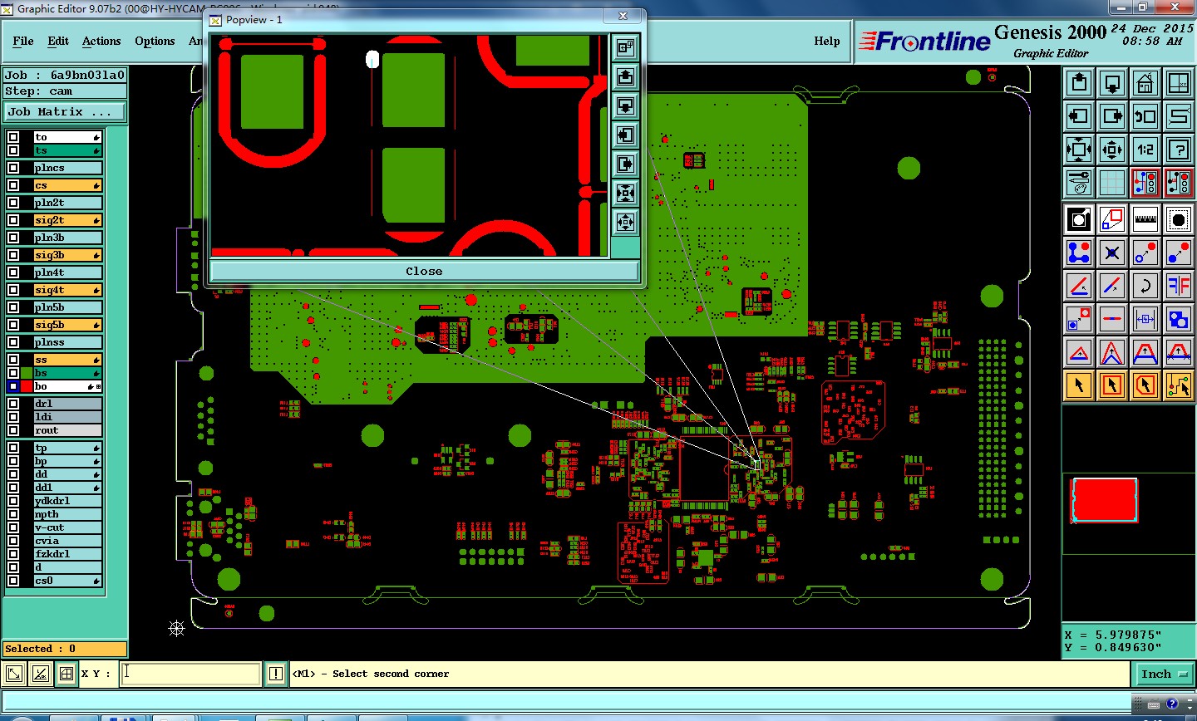Image resolution: width=1197 pixels, height=721 pixels.
Task: Click the Close button in Popview
Action: pyautogui.click(x=424, y=271)
